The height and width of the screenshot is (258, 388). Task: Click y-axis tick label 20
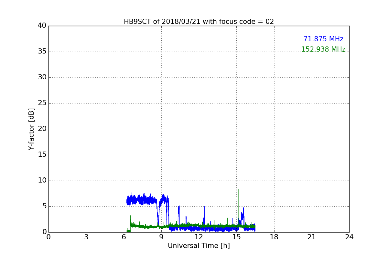coord(42,129)
